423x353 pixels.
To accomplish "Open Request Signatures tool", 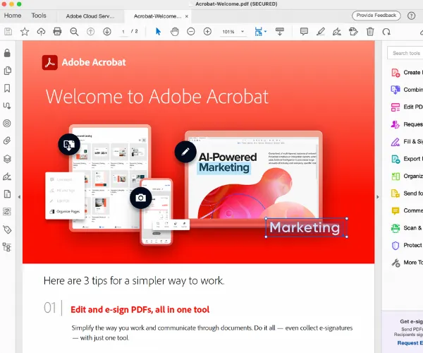I will (405, 124).
